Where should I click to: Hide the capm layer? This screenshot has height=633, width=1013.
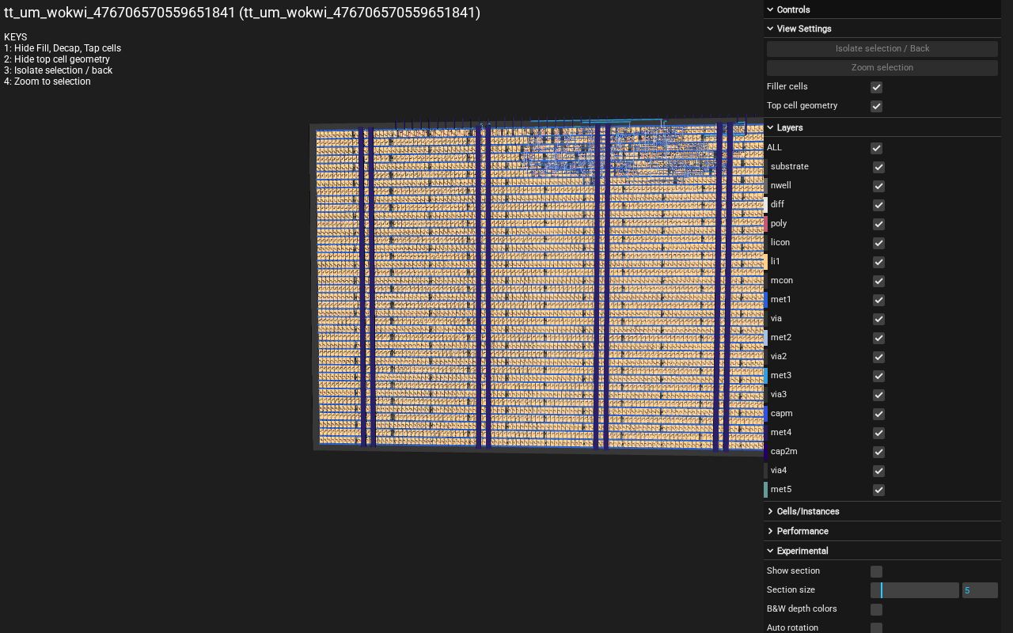coord(878,414)
